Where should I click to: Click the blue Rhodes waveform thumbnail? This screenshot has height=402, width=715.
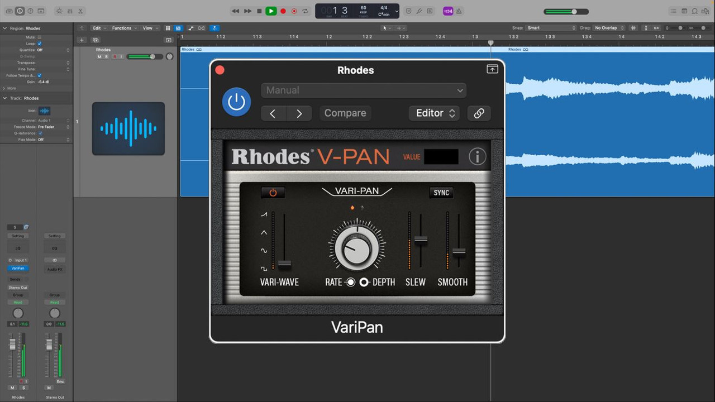coord(128,128)
